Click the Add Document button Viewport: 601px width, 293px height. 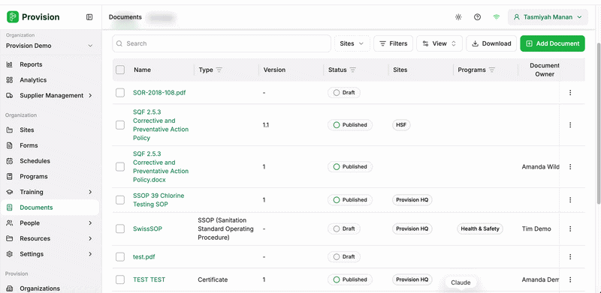coord(552,43)
